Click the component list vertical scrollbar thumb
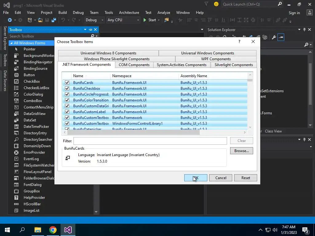This screenshot has width=315, height=236. [x=250, y=80]
